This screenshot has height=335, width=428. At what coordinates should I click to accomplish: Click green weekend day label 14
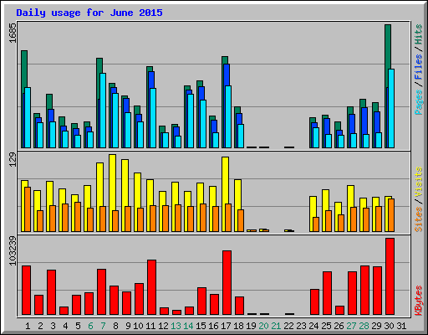point(188,326)
